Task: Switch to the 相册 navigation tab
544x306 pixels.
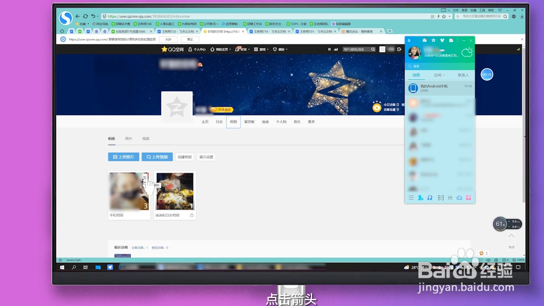Action: coord(233,122)
